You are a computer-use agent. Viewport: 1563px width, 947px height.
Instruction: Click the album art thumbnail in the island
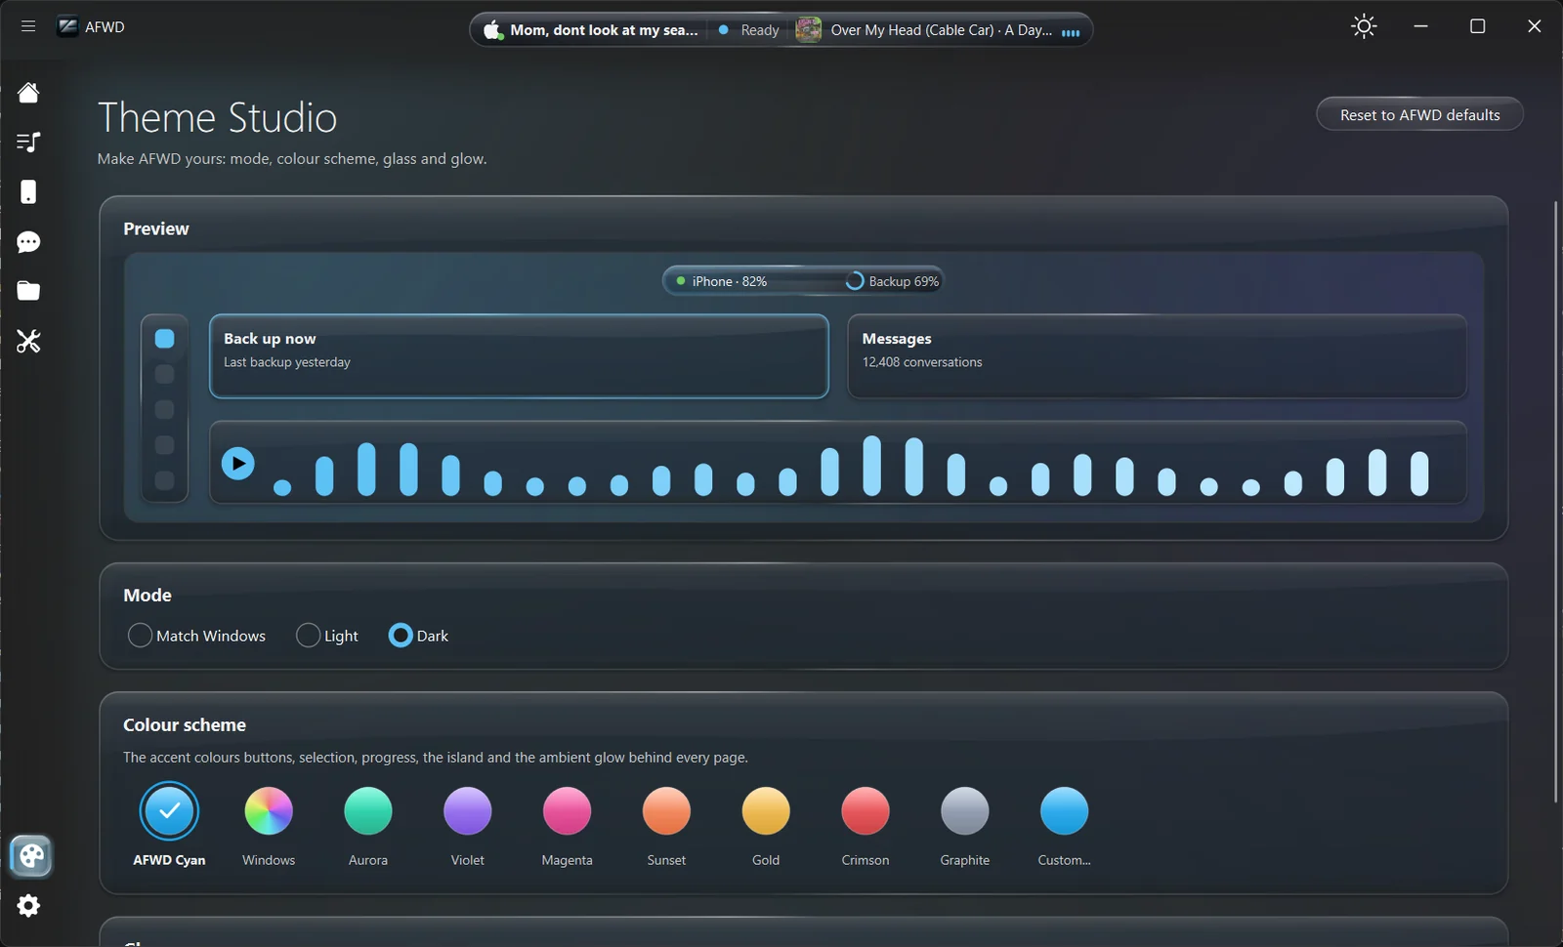[808, 30]
